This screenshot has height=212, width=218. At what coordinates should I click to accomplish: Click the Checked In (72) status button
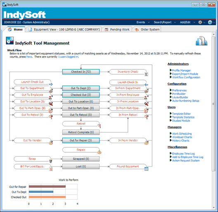(x=81, y=72)
